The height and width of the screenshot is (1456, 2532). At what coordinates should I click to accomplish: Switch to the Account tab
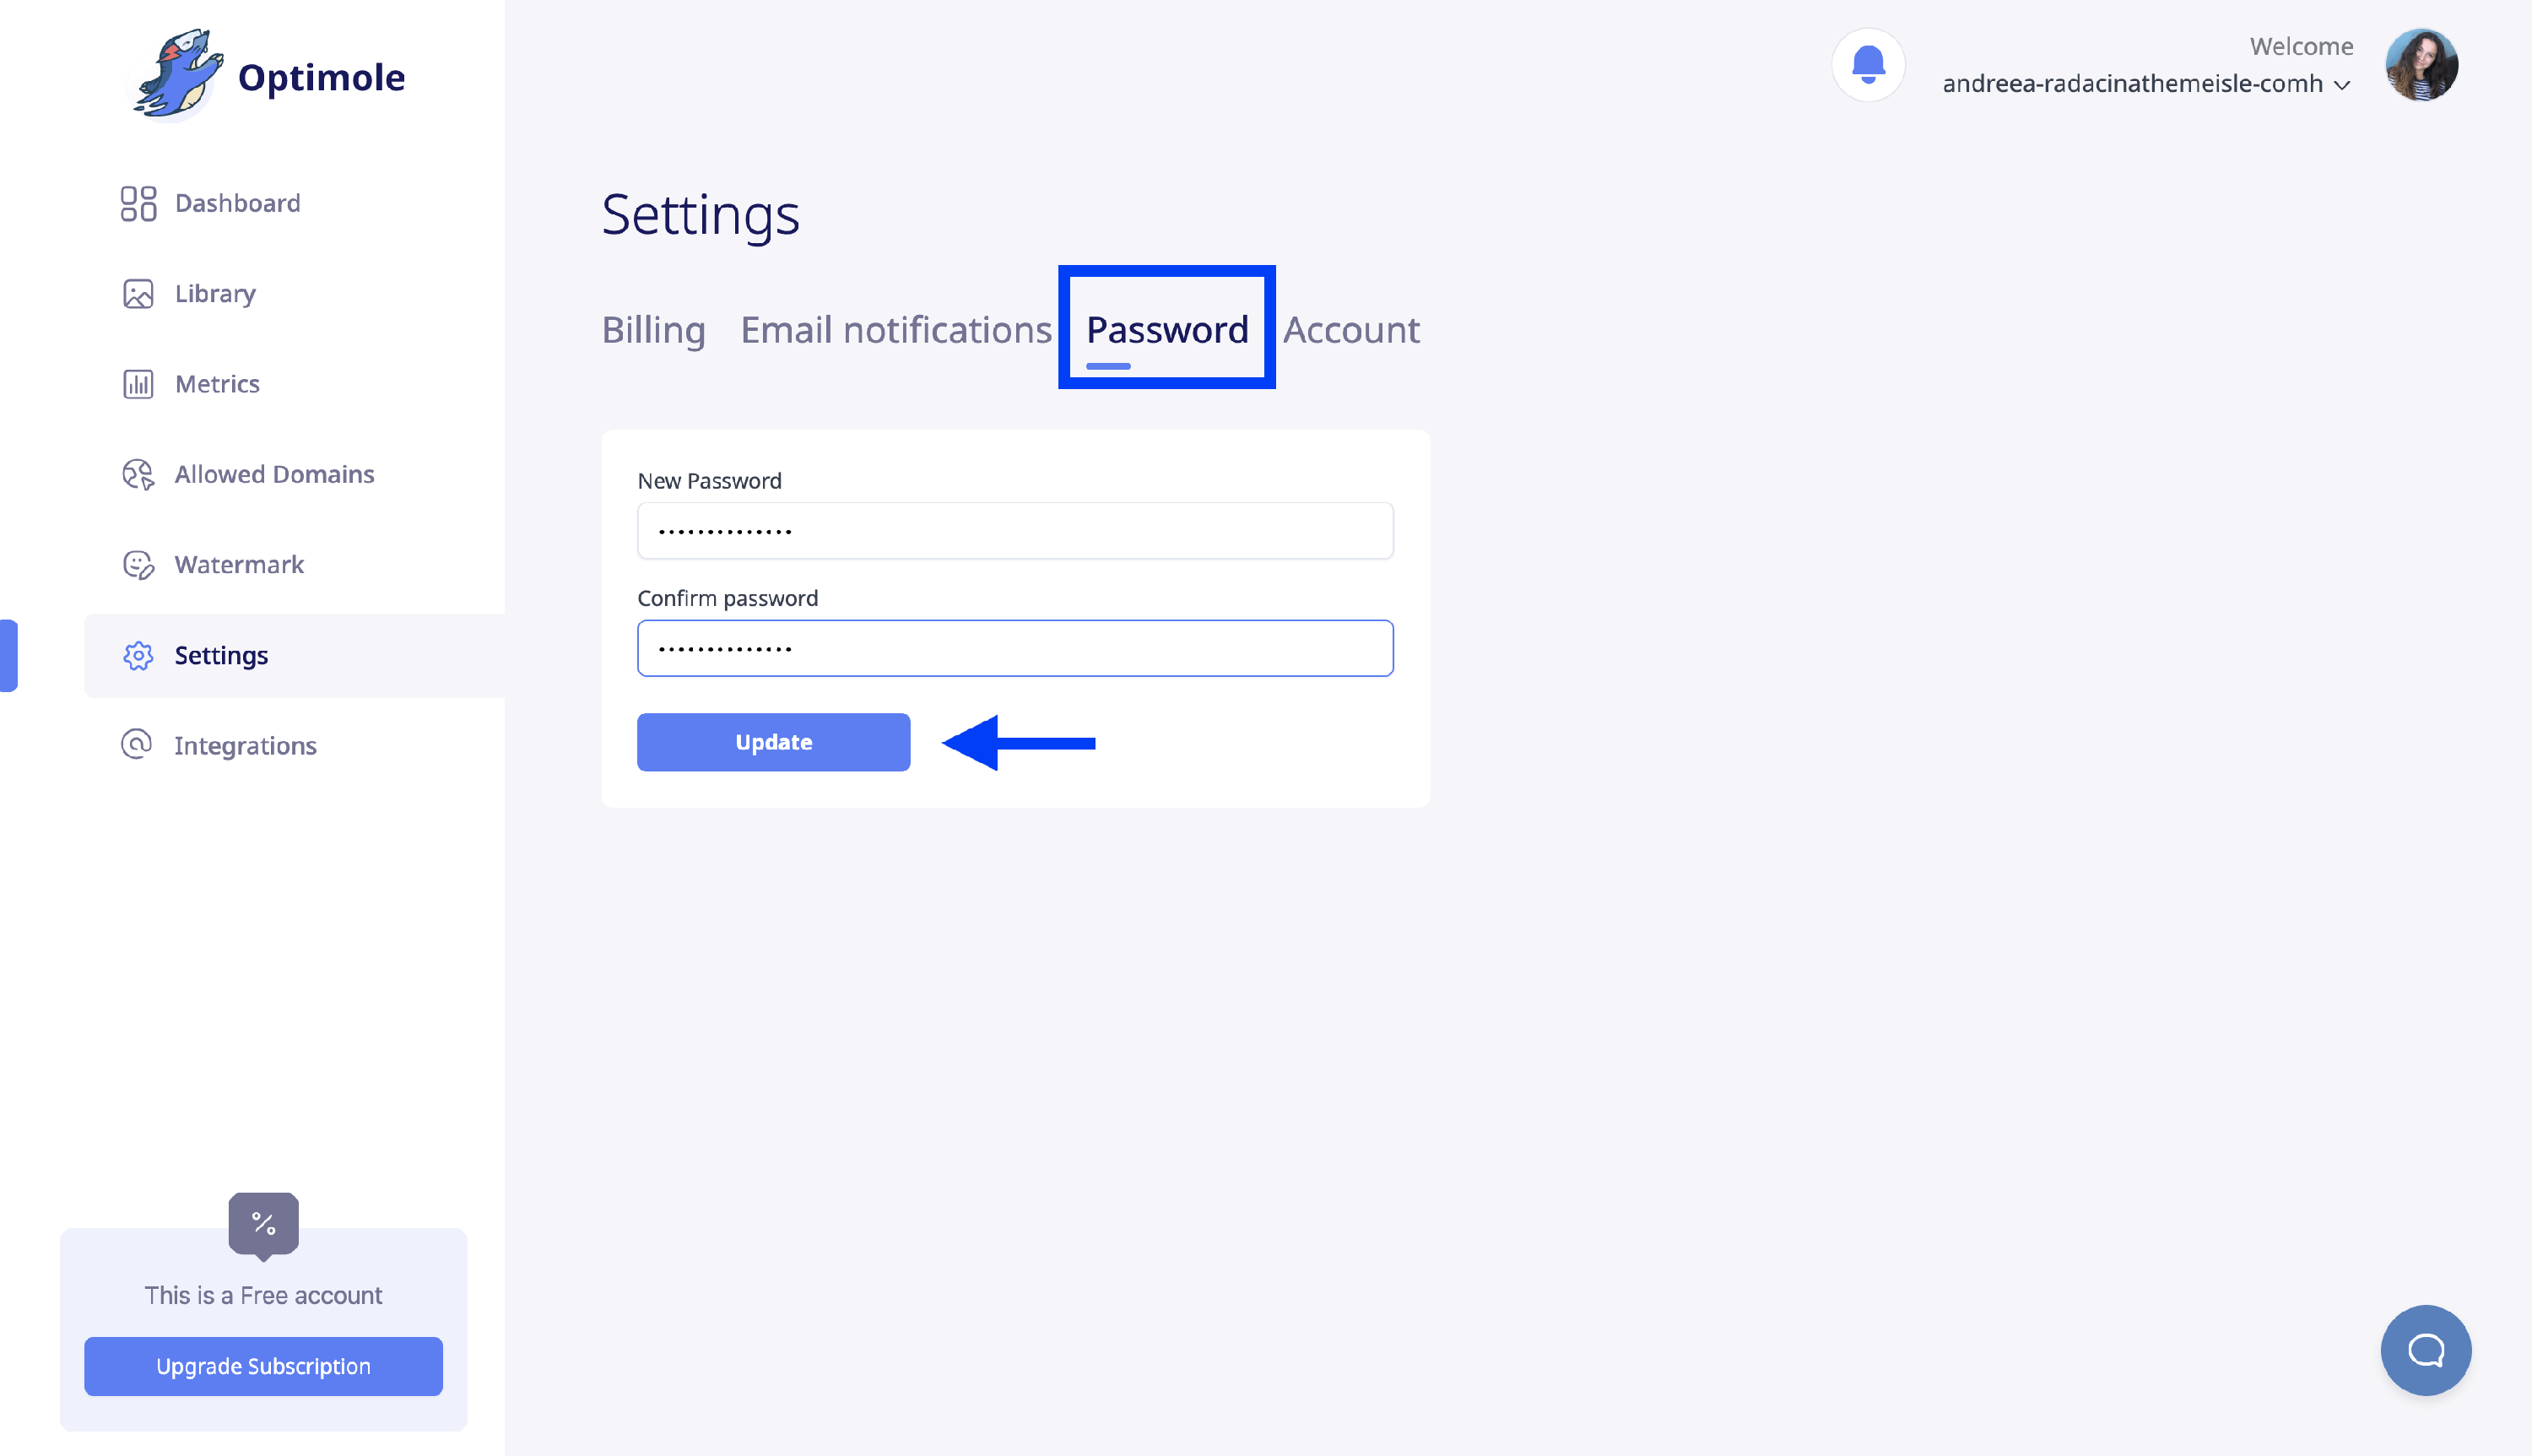coord(1350,330)
